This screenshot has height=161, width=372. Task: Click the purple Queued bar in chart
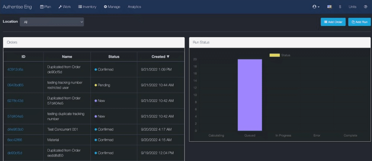[250, 95]
